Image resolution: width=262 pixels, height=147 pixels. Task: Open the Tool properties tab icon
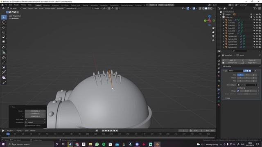click(219, 56)
